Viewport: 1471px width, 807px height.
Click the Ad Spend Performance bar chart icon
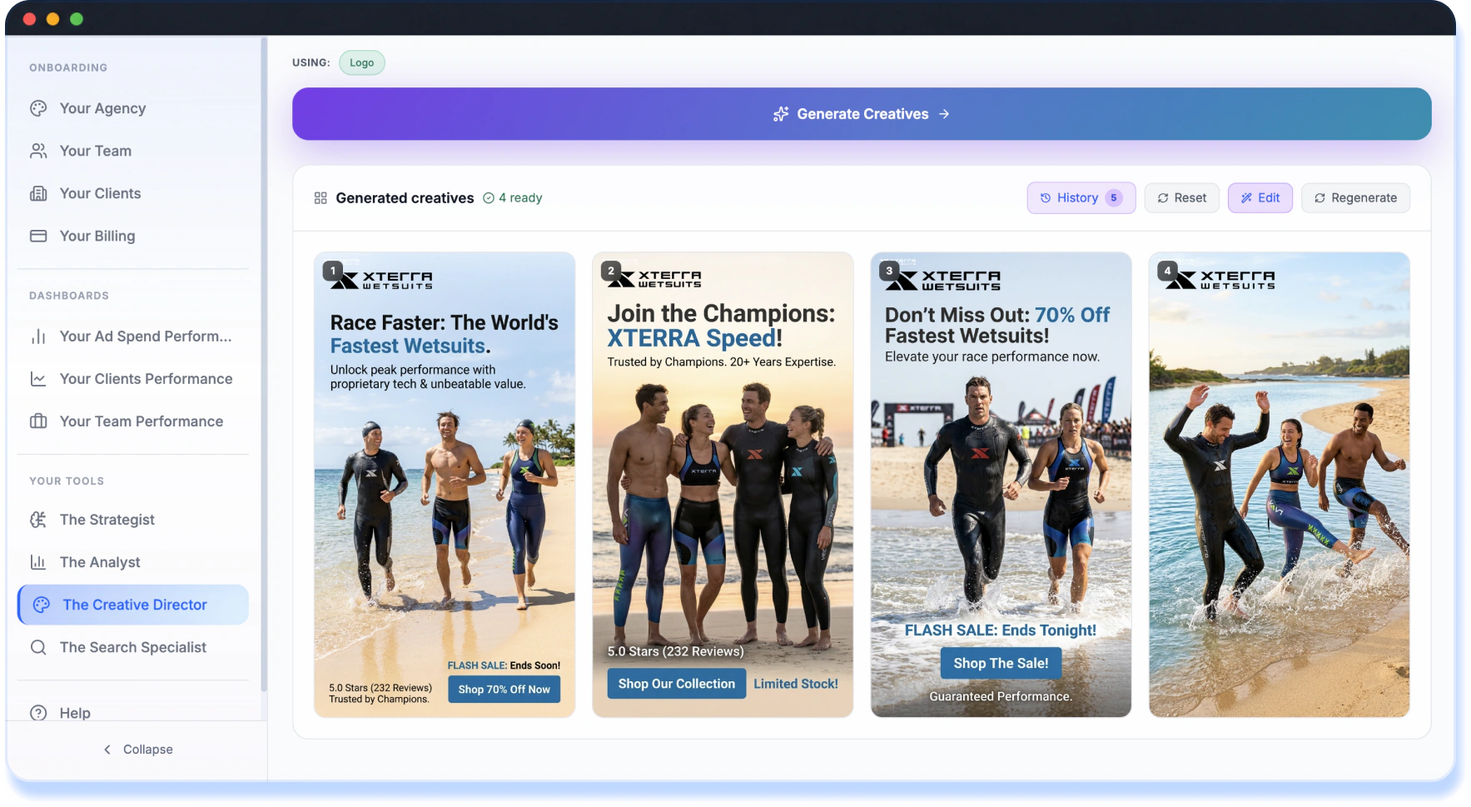[38, 336]
